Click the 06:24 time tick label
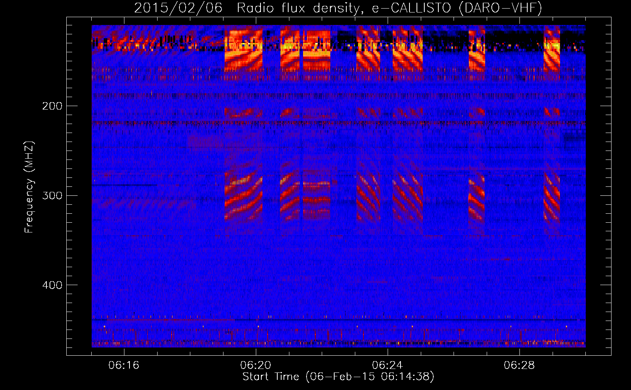Image resolution: width=631 pixels, height=390 pixels. (387, 365)
